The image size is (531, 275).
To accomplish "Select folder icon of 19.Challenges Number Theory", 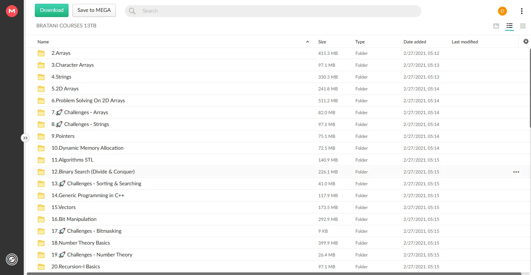I will point(41,255).
